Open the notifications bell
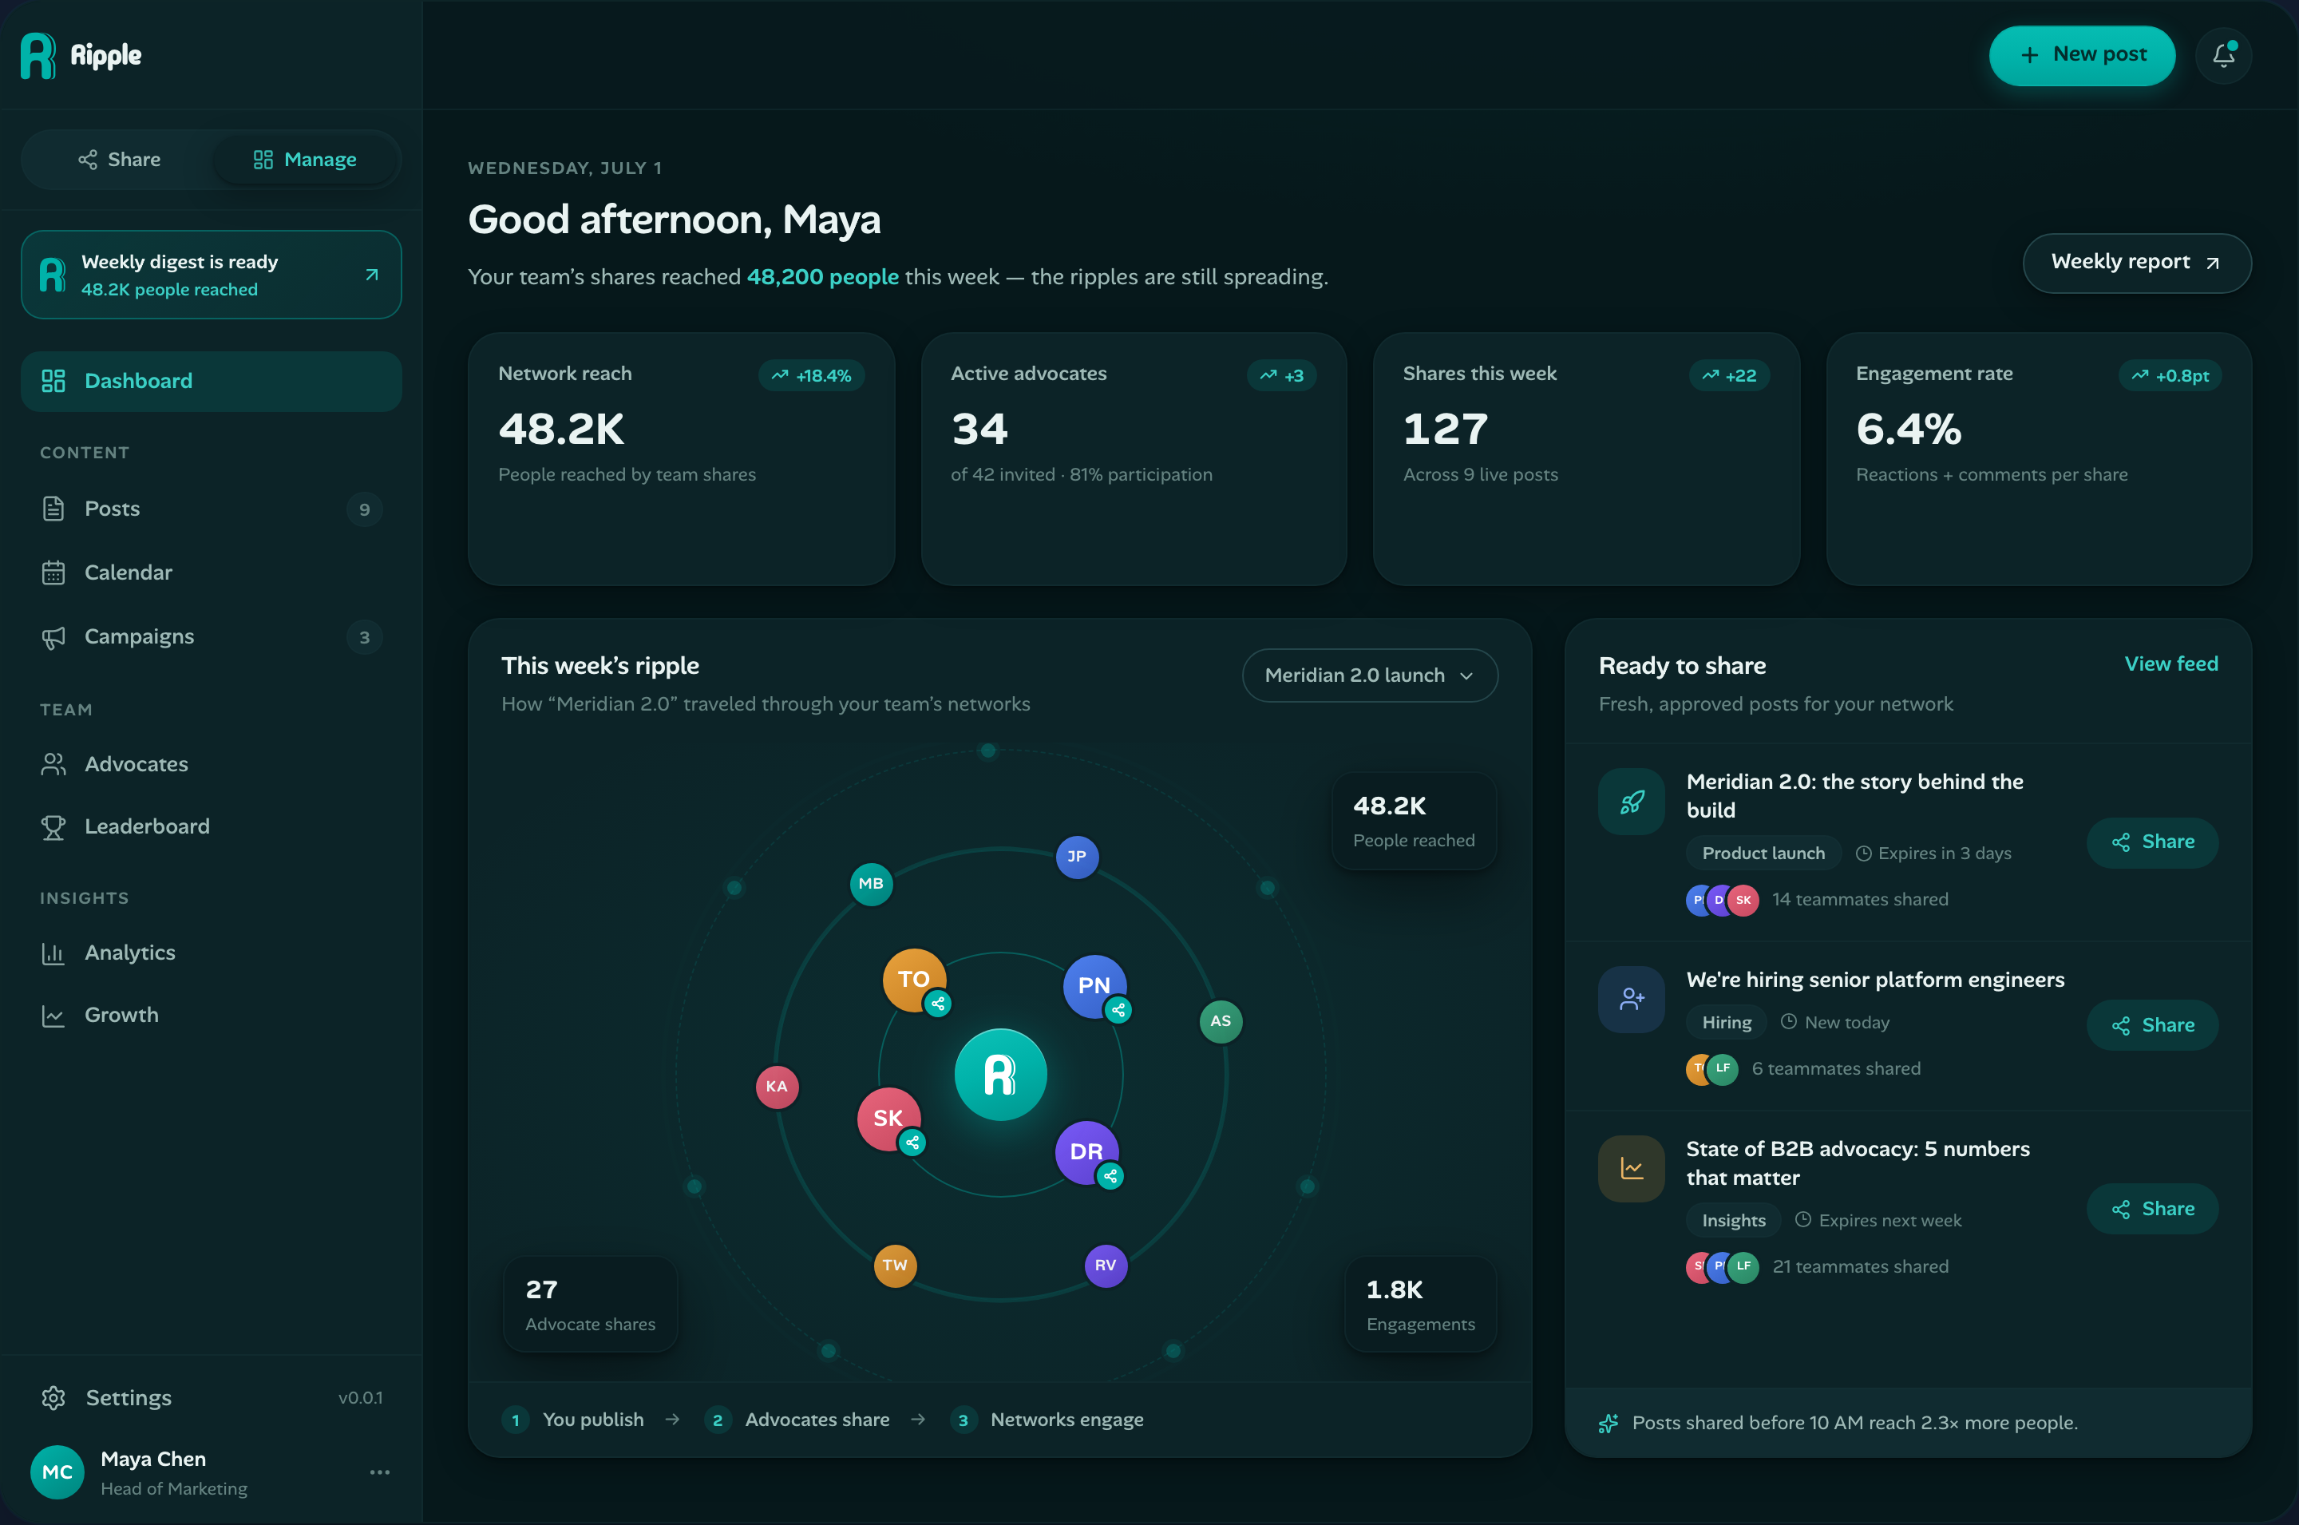Screen dimensions: 2299x1525 [x=2223, y=54]
